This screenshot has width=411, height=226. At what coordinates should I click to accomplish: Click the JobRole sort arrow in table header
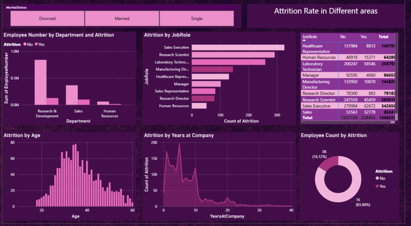tap(304, 41)
